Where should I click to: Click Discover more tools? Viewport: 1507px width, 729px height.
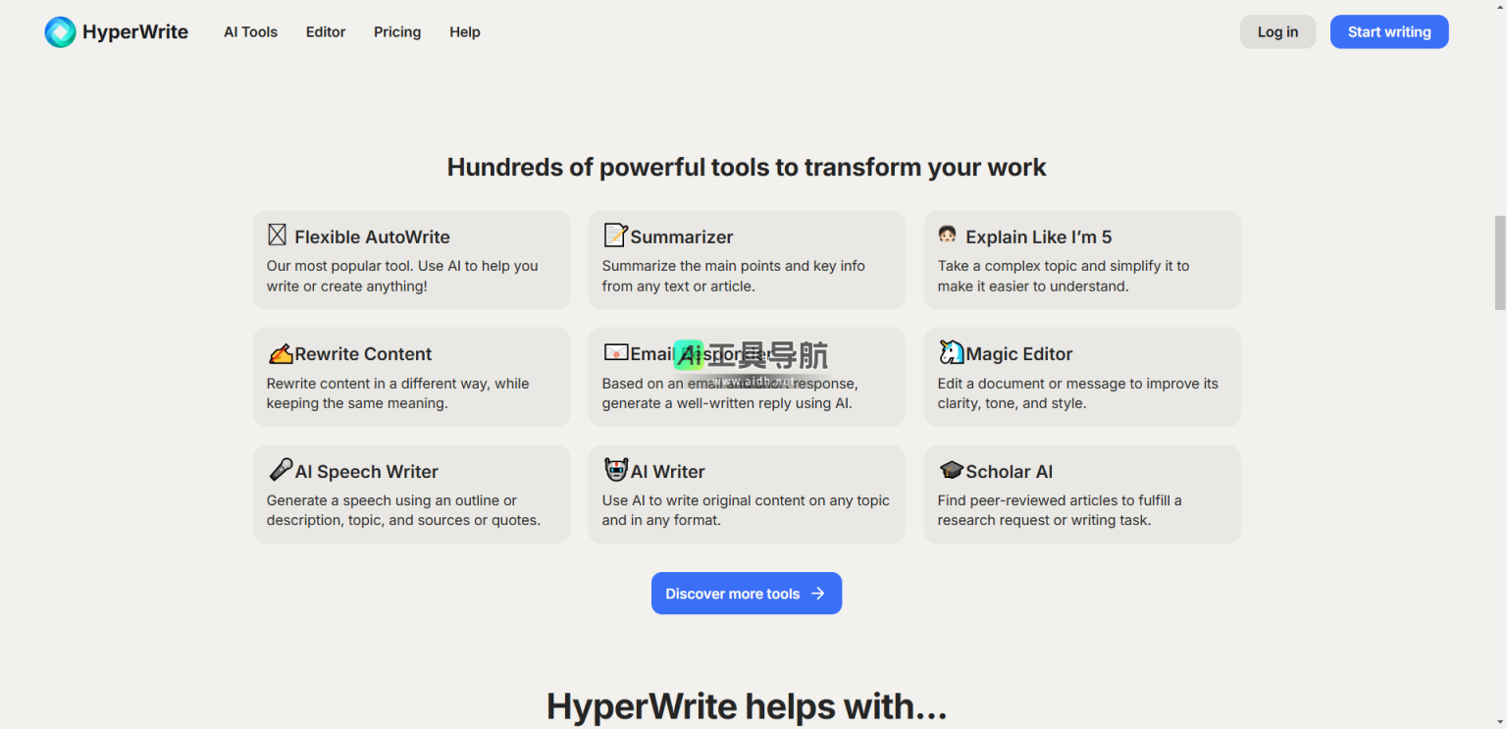746,593
